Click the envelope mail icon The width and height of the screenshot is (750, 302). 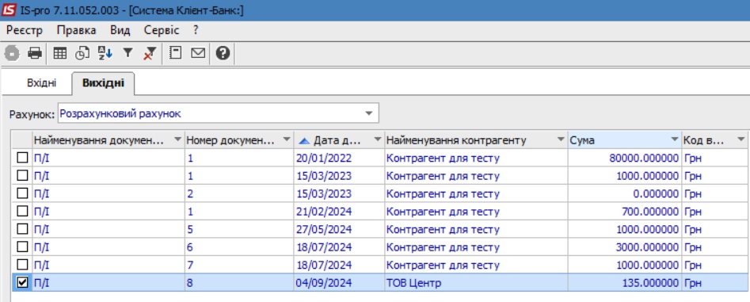[197, 53]
